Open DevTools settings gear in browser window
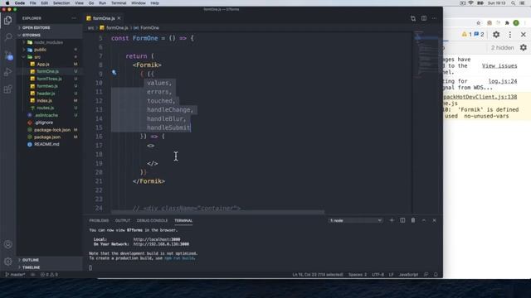The width and height of the screenshot is (531, 298). [496, 35]
